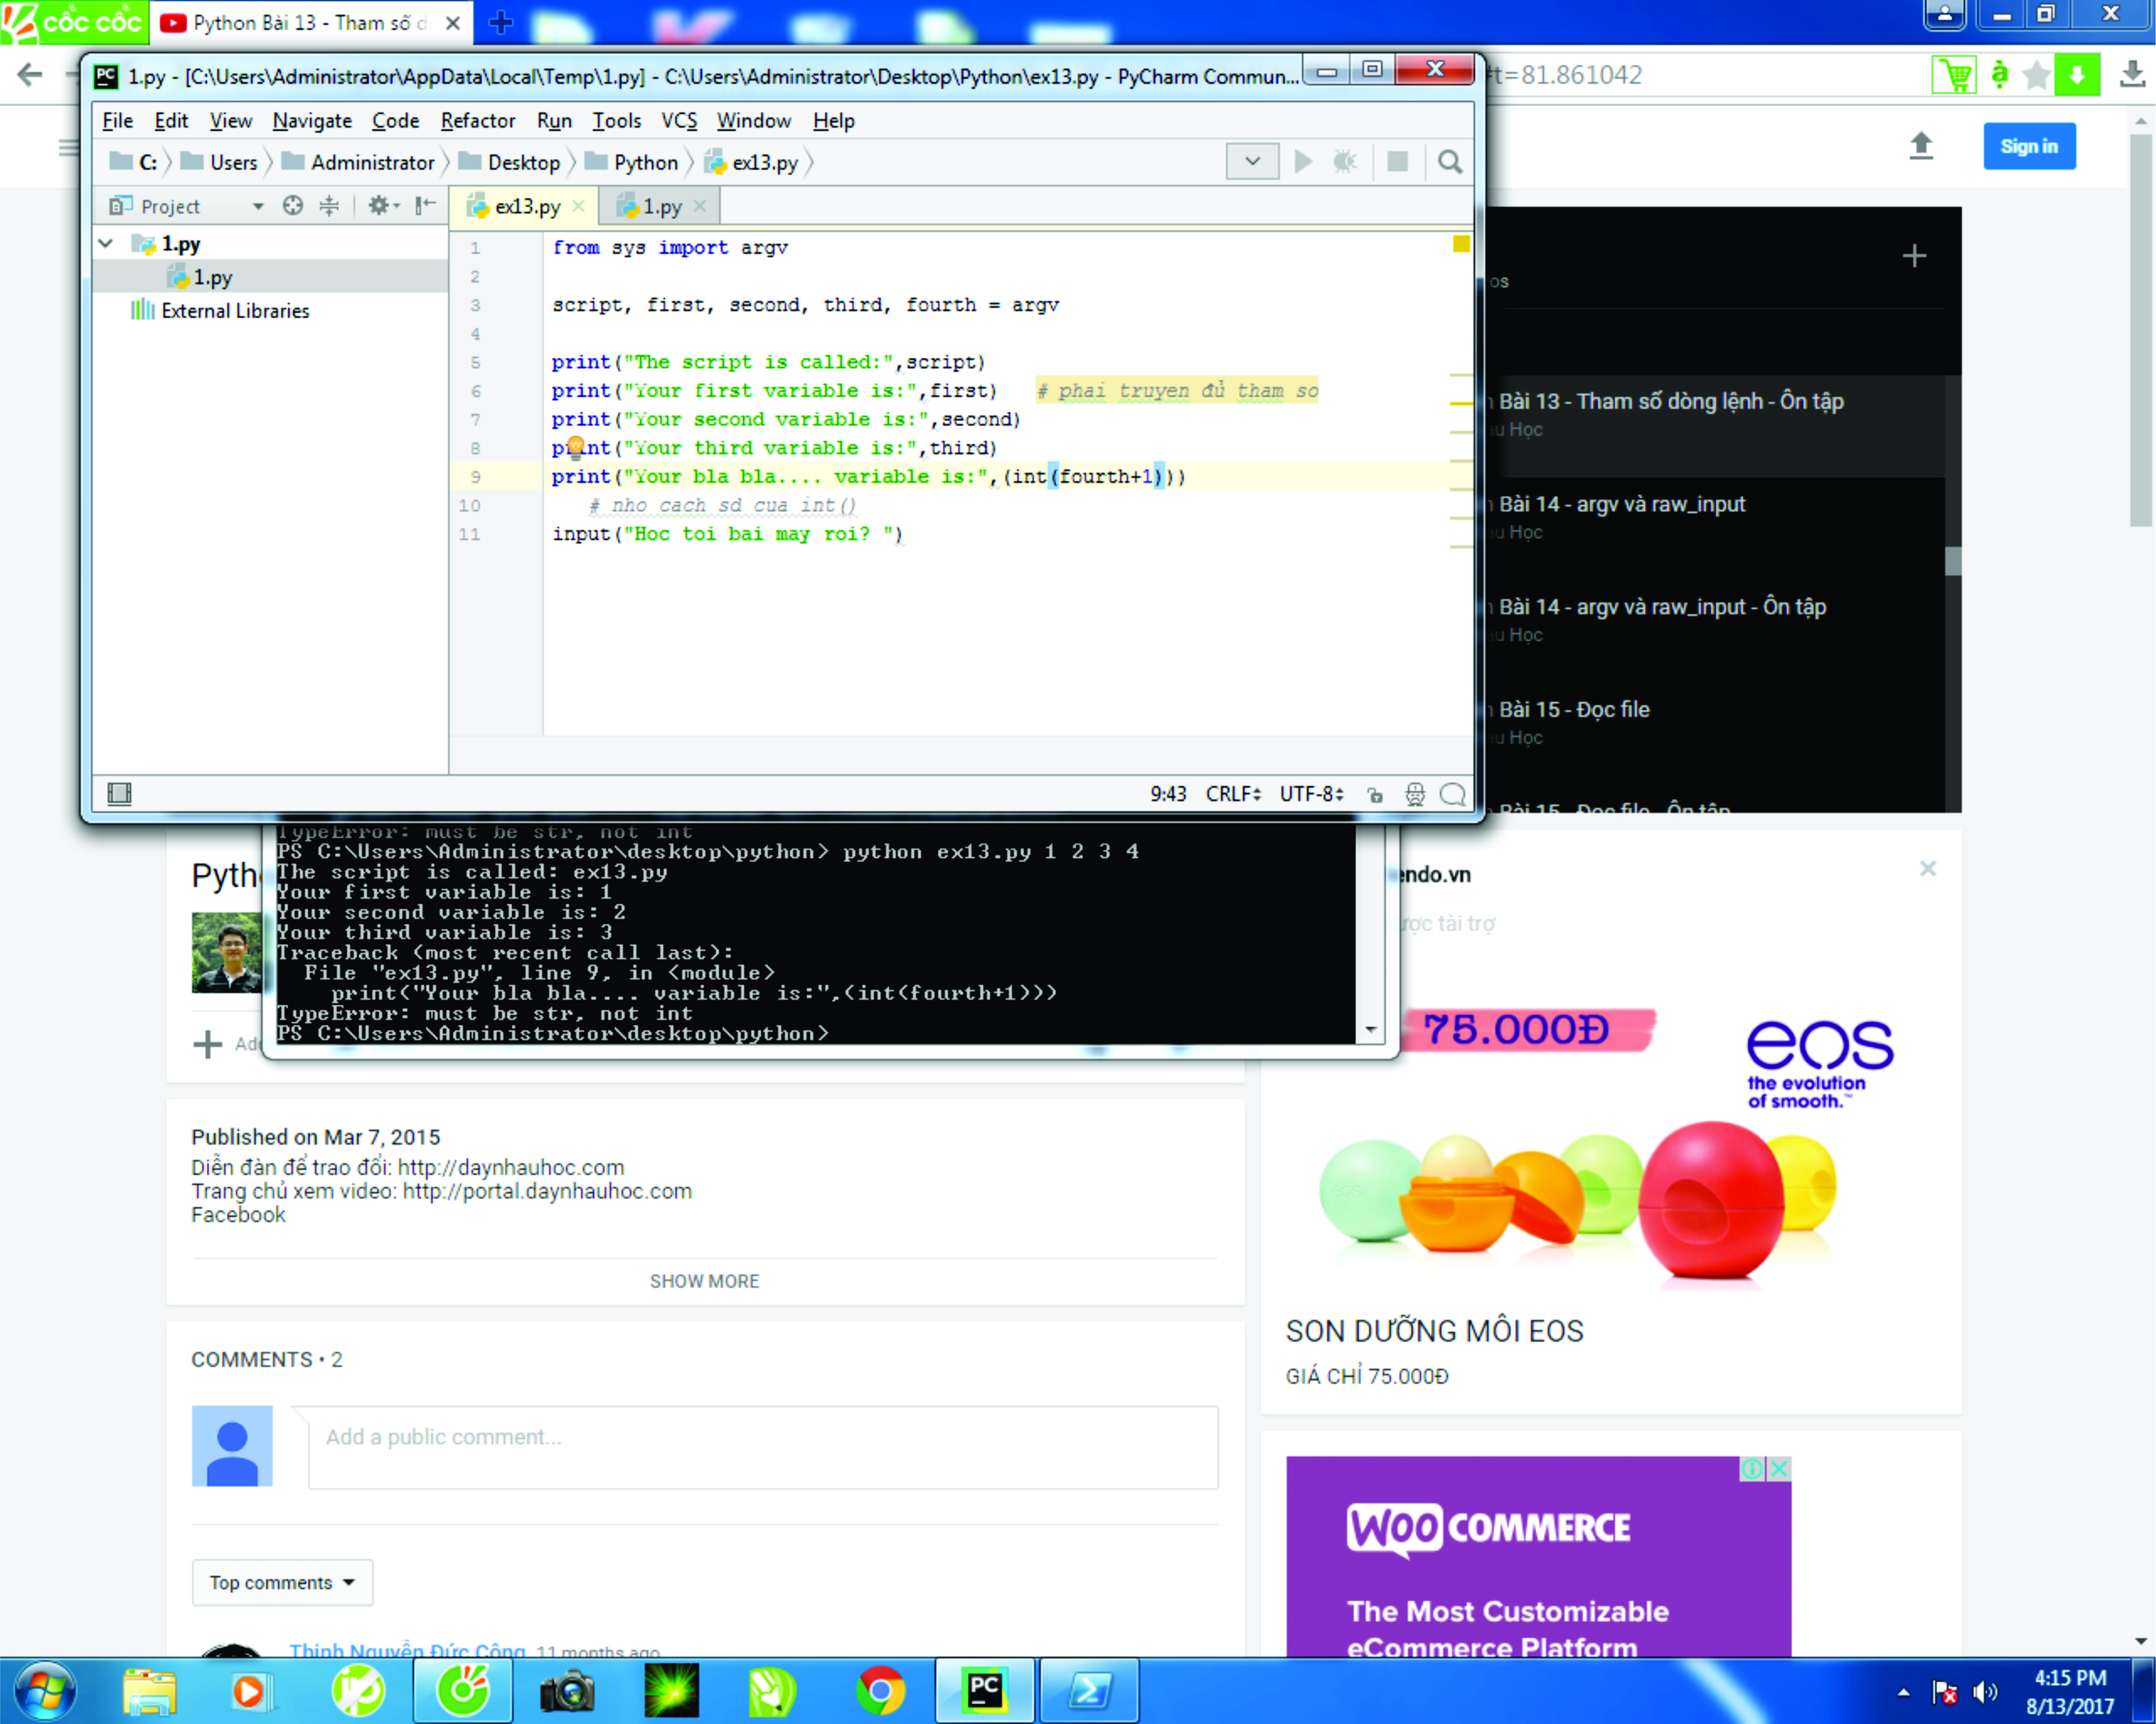
Task: Click Scroll from Source target icon
Action: click(x=292, y=206)
